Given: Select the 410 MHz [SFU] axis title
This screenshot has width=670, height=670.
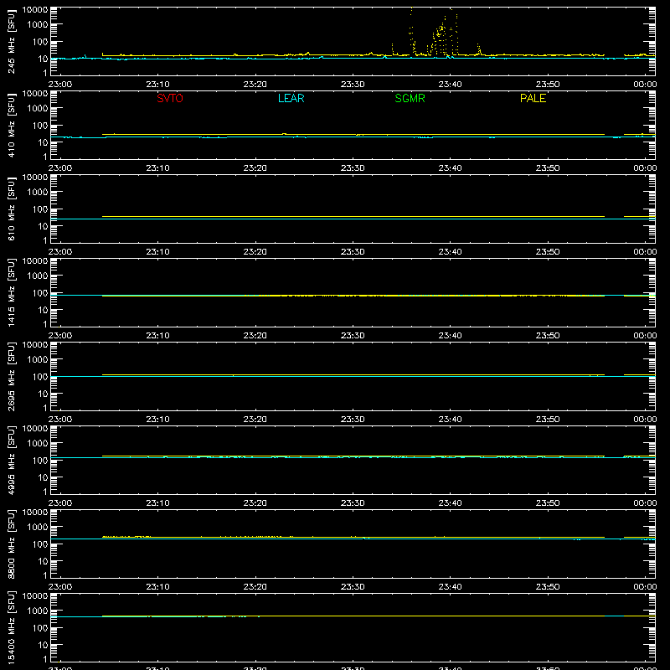Looking at the screenshot, I should pos(11,125).
